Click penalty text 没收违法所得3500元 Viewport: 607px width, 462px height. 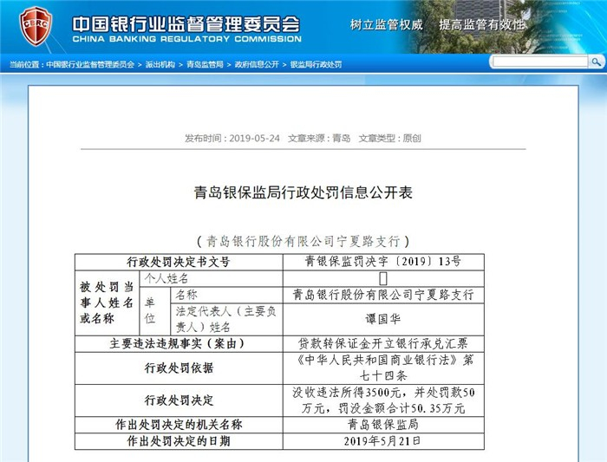347,393
